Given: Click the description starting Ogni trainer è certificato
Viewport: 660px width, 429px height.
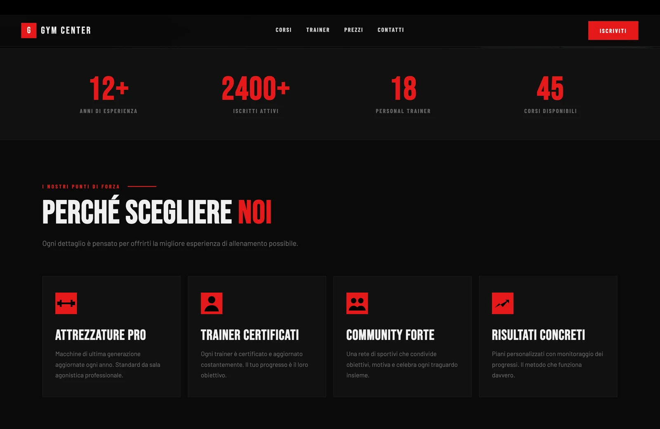Looking at the screenshot, I should [x=255, y=365].
